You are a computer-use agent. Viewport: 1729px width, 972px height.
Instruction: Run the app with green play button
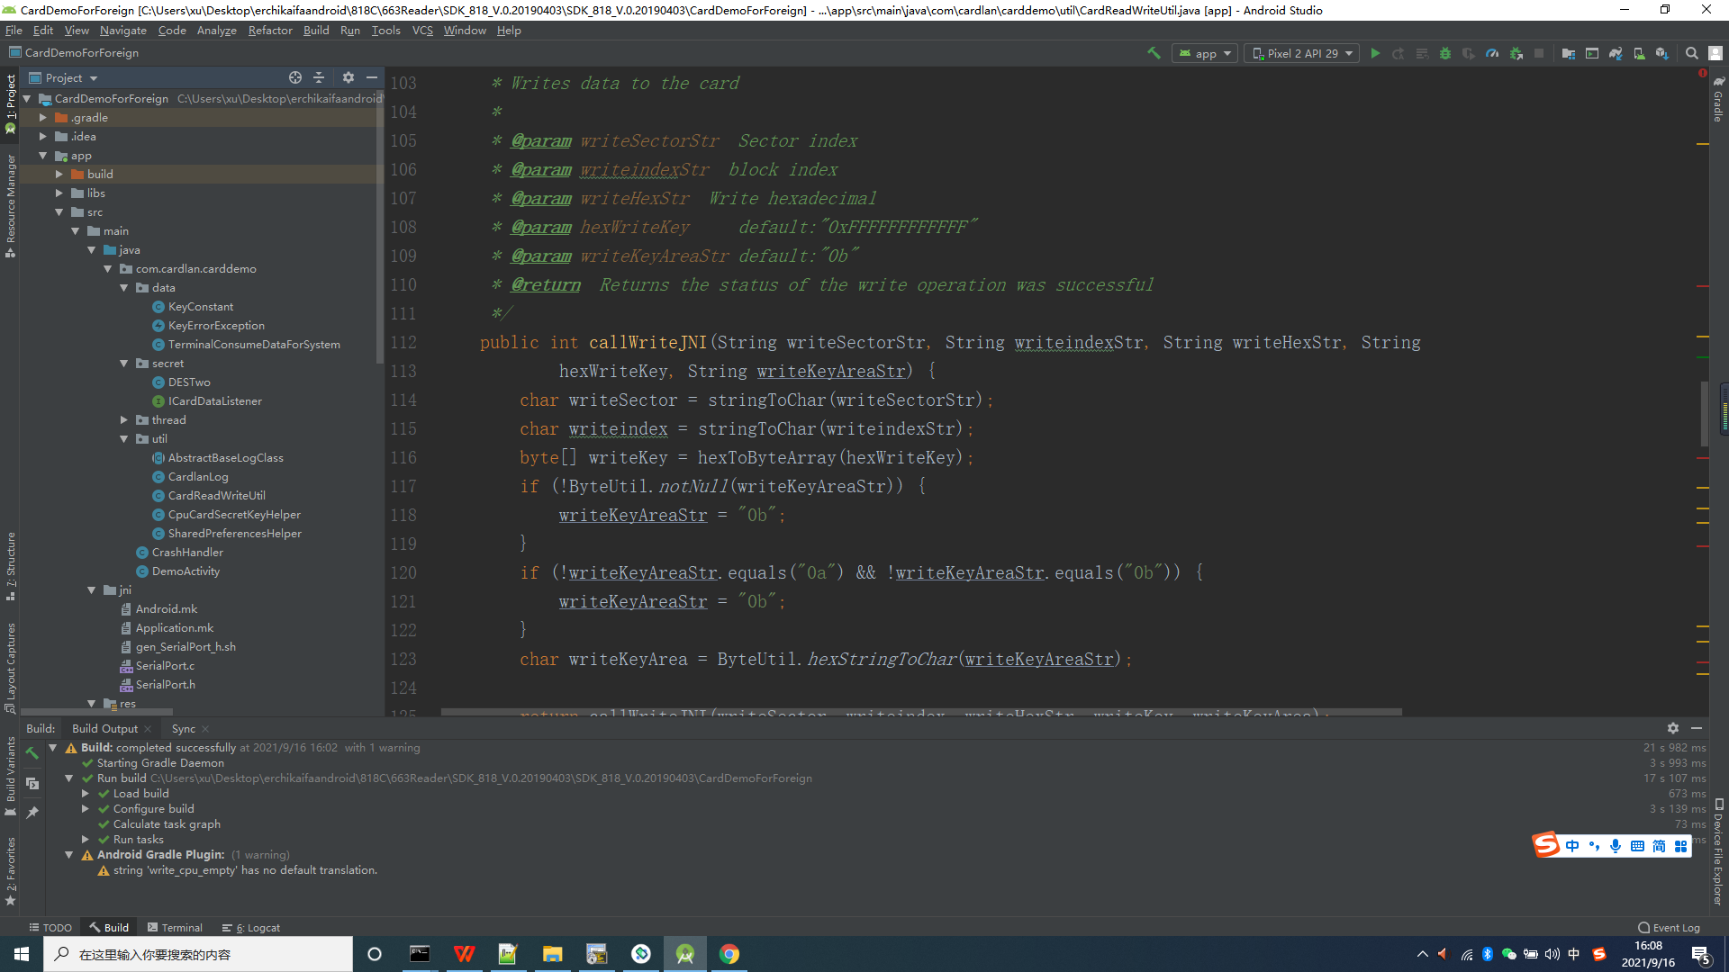tap(1375, 53)
